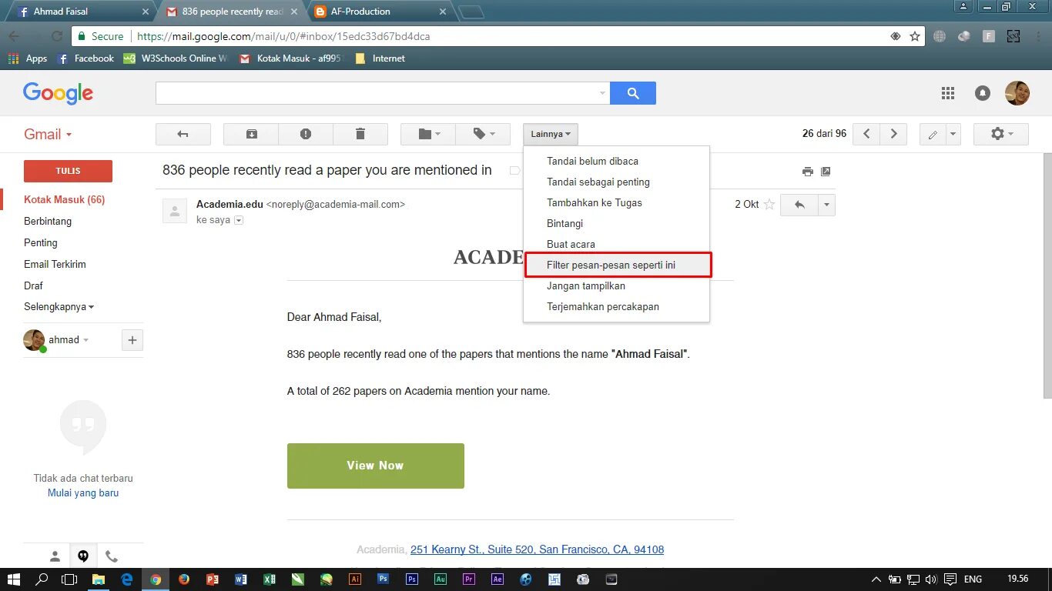Open the input tools pencil icon

pyautogui.click(x=933, y=134)
